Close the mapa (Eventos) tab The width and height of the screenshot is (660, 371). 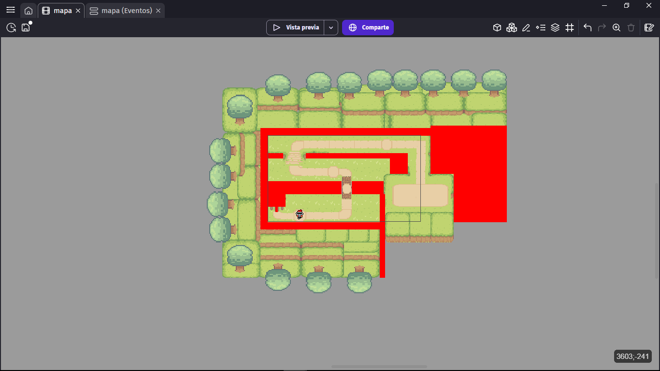point(158,11)
